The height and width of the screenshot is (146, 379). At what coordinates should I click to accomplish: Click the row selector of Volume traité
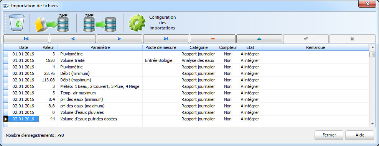coord(5,60)
